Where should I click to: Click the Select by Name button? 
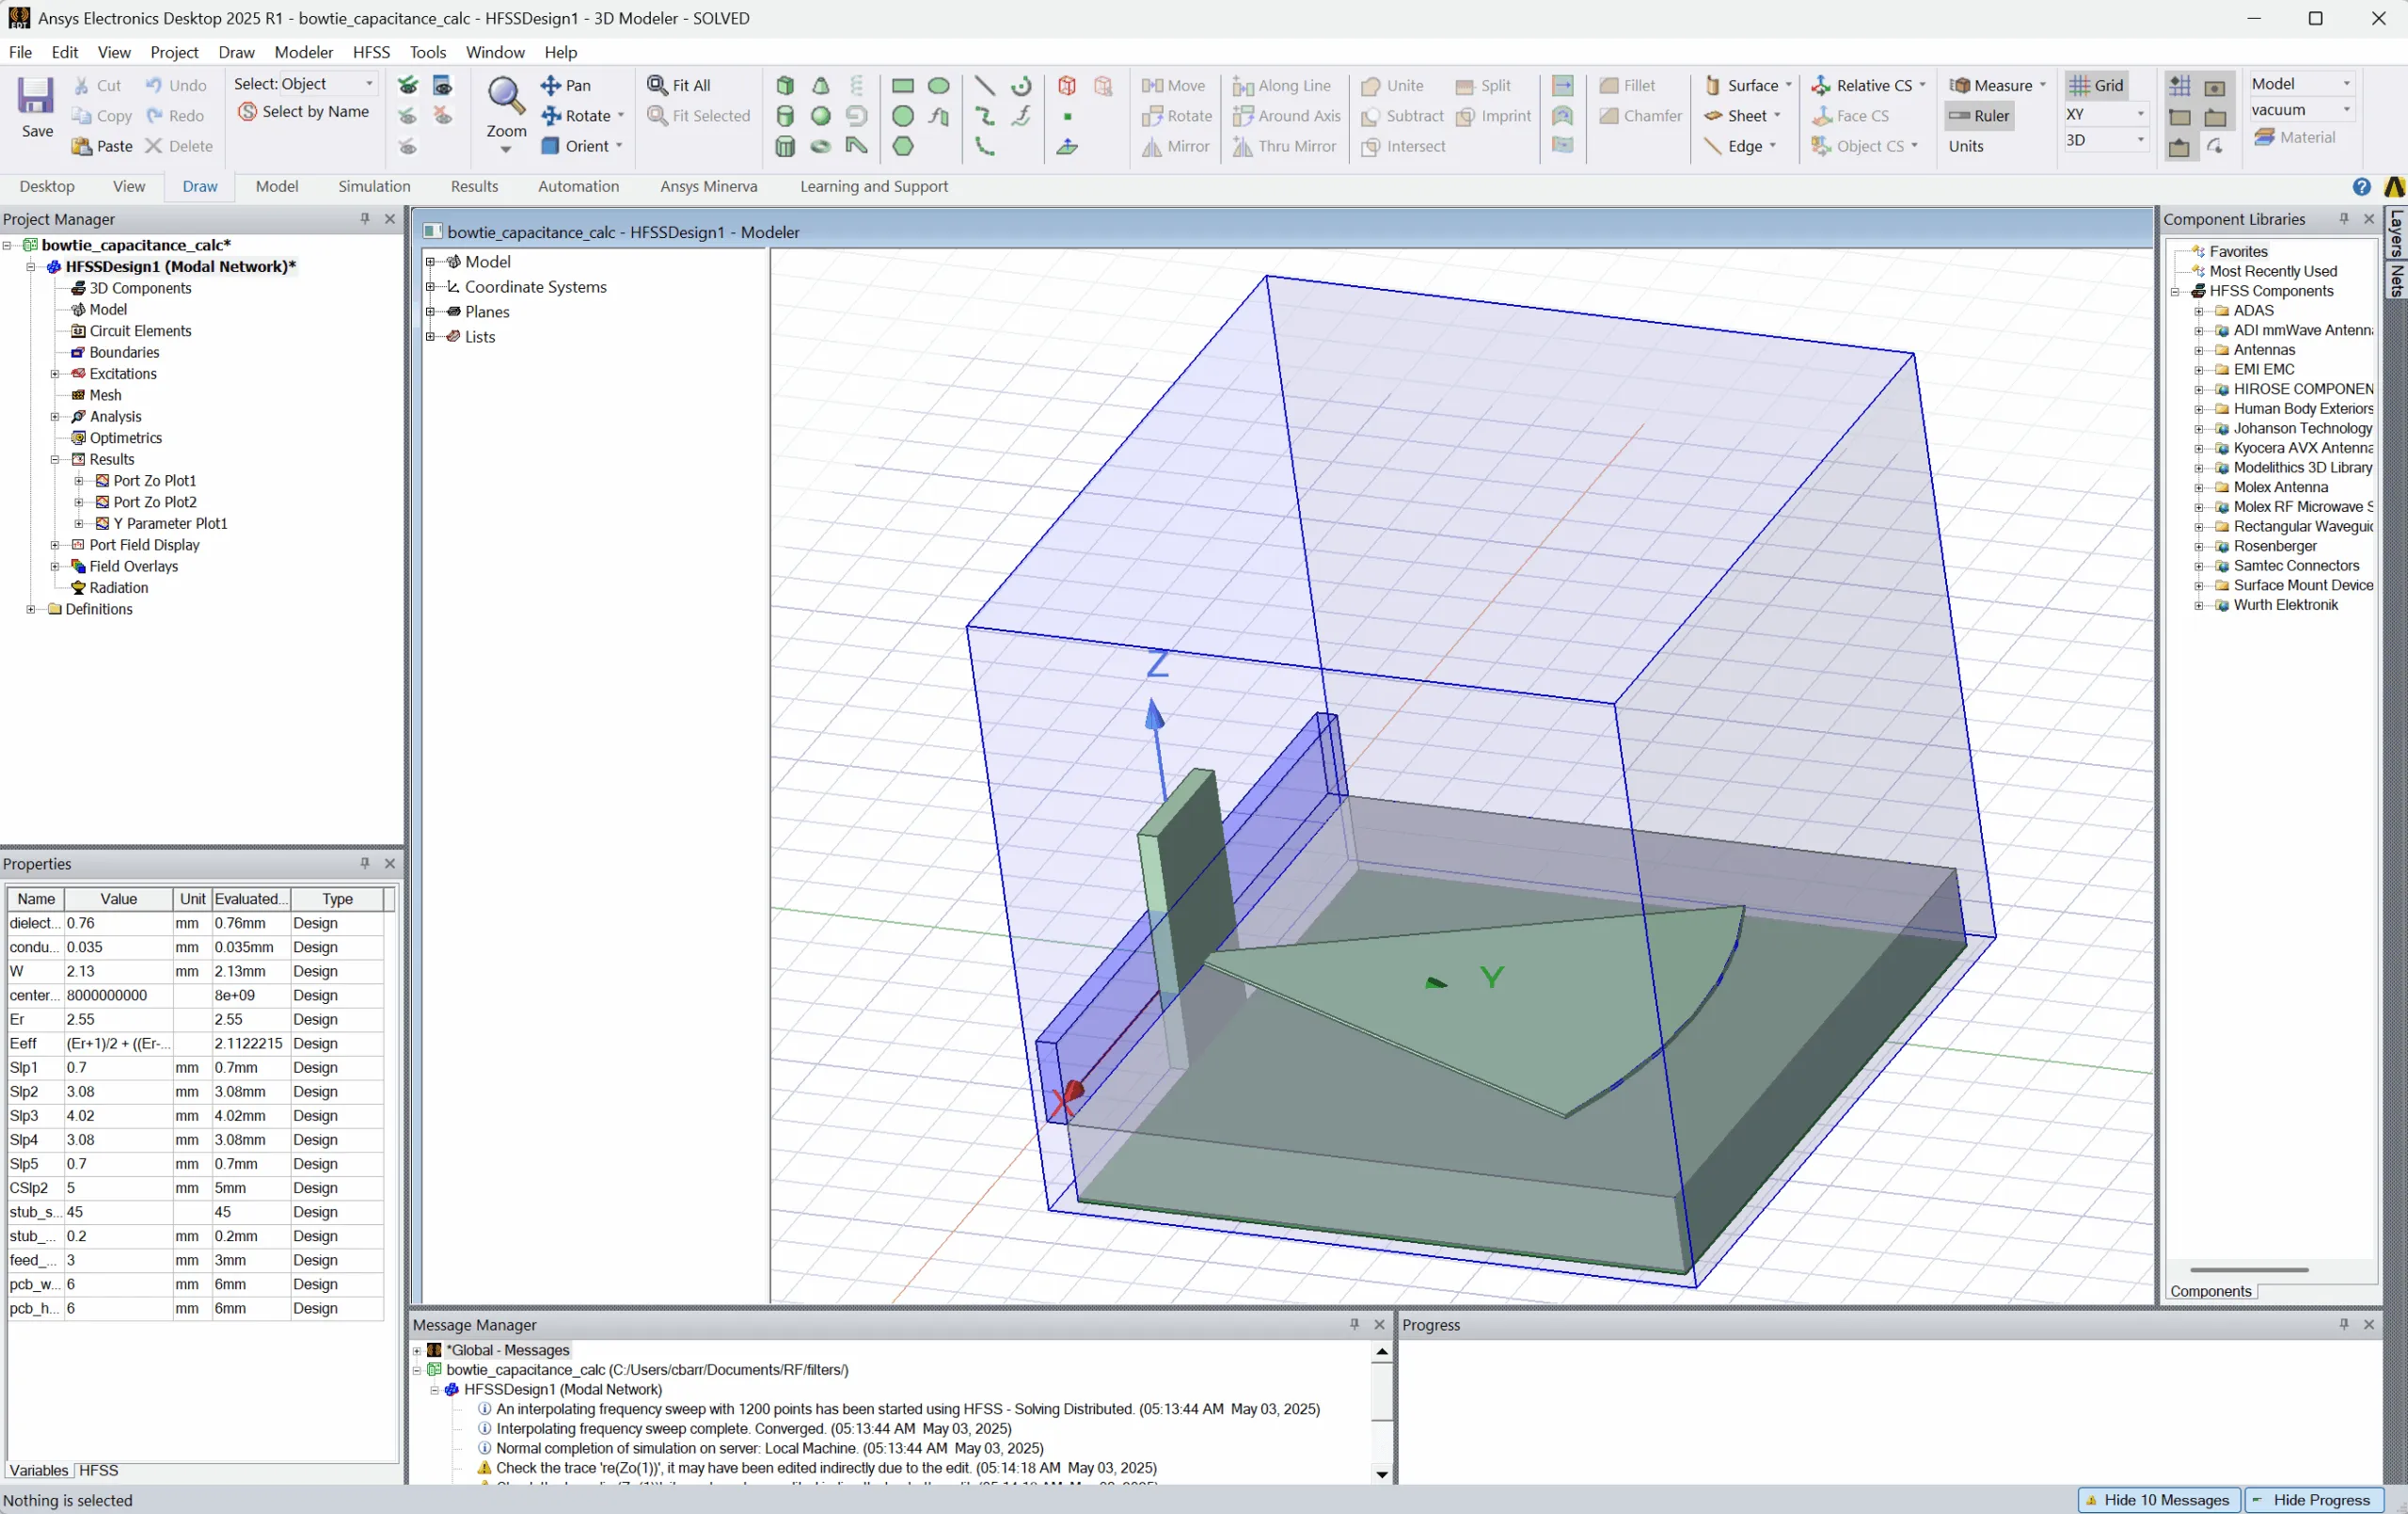tap(304, 112)
